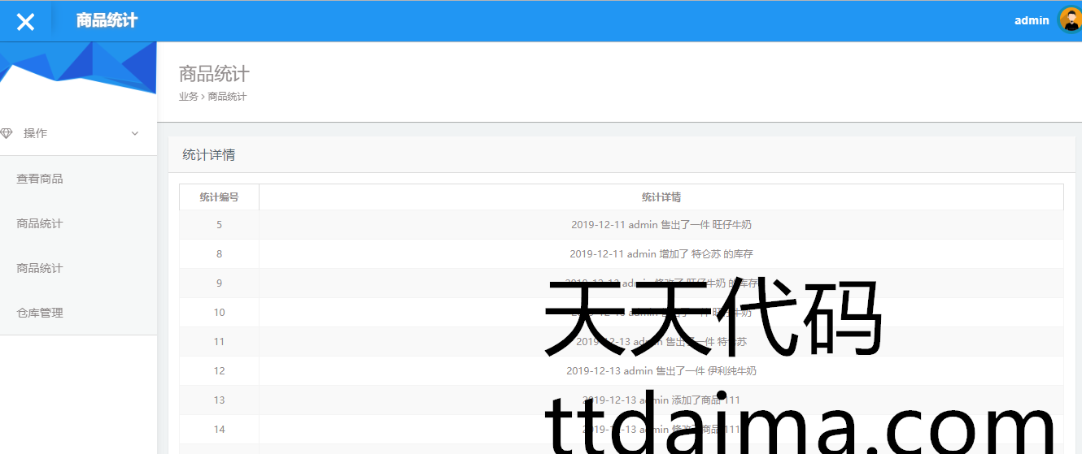Select the record about adding 特仑苏 stock
The width and height of the screenshot is (1082, 454).
coord(661,254)
